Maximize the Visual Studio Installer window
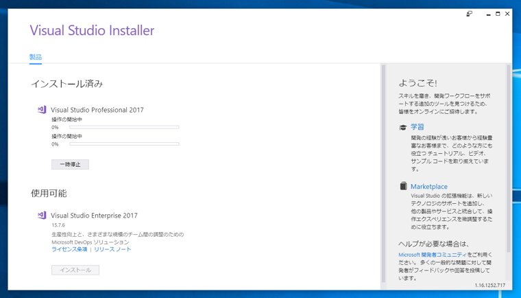The image size is (521, 298). (498, 14)
